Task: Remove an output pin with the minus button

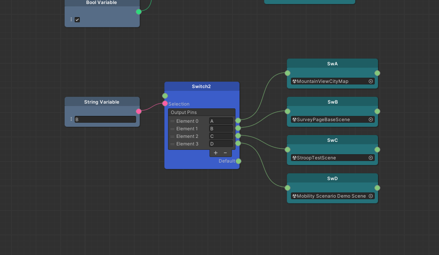Action: (x=225, y=153)
